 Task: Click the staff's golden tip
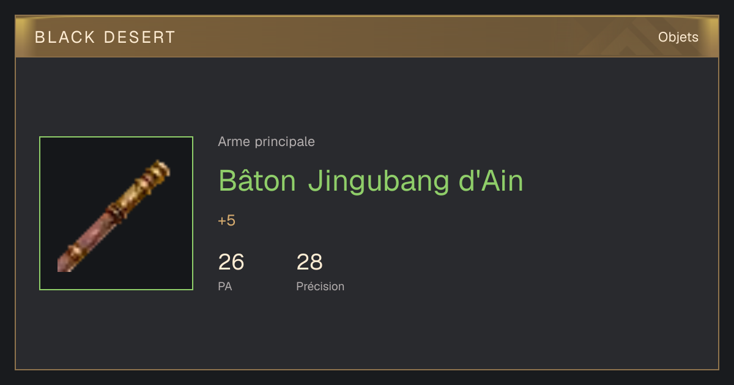[x=158, y=172]
